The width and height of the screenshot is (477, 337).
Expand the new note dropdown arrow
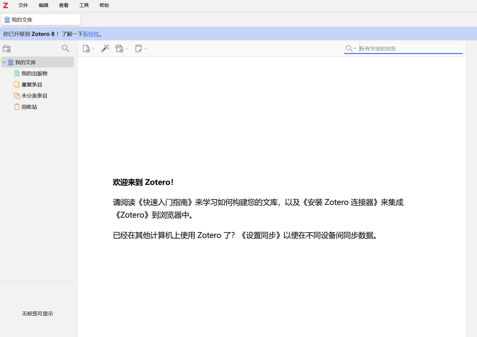(146, 49)
